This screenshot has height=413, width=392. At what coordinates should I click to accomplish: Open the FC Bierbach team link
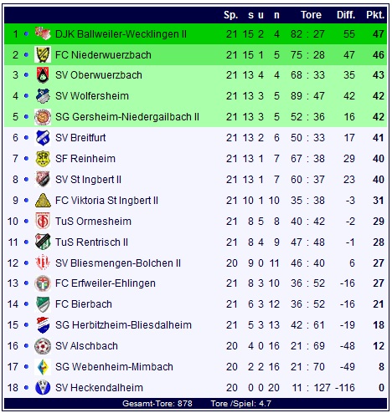[x=84, y=304]
